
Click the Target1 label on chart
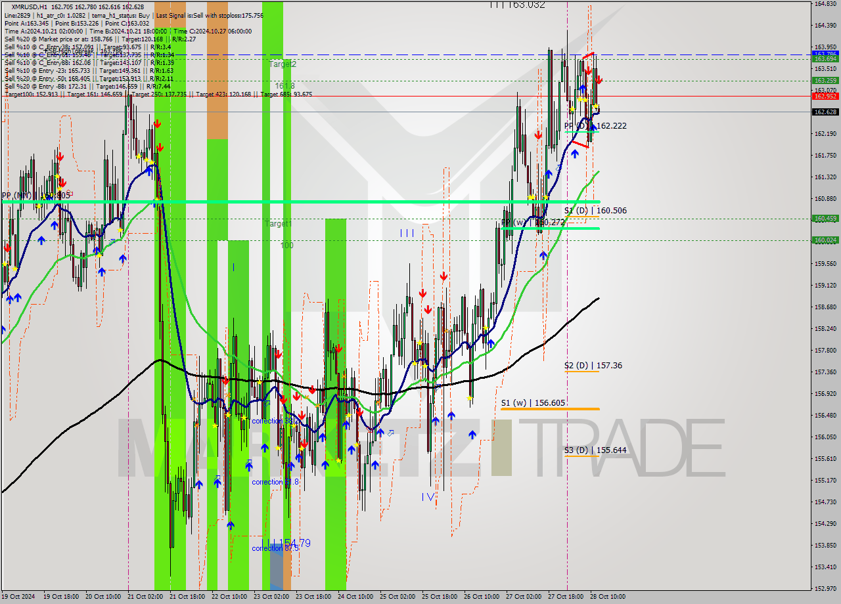278,224
